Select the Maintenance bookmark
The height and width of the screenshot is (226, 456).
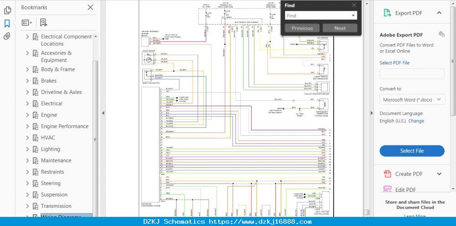56,160
